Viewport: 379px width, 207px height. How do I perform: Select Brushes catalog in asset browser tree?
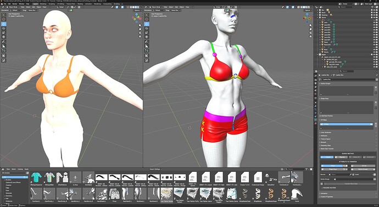pos(8,180)
